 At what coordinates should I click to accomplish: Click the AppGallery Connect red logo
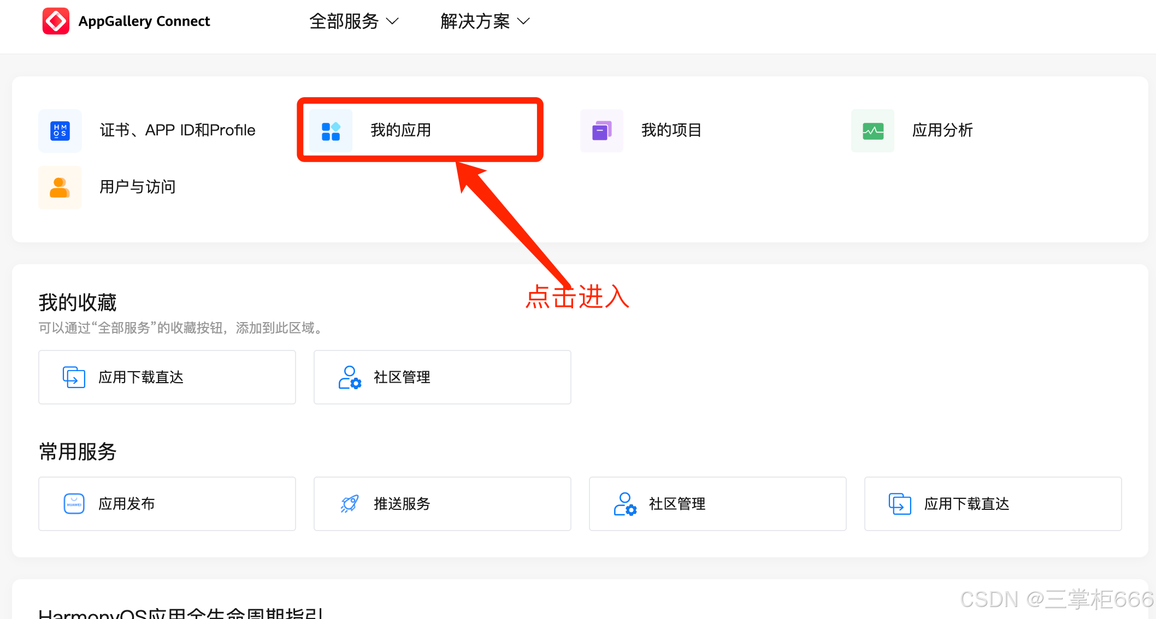pos(56,21)
